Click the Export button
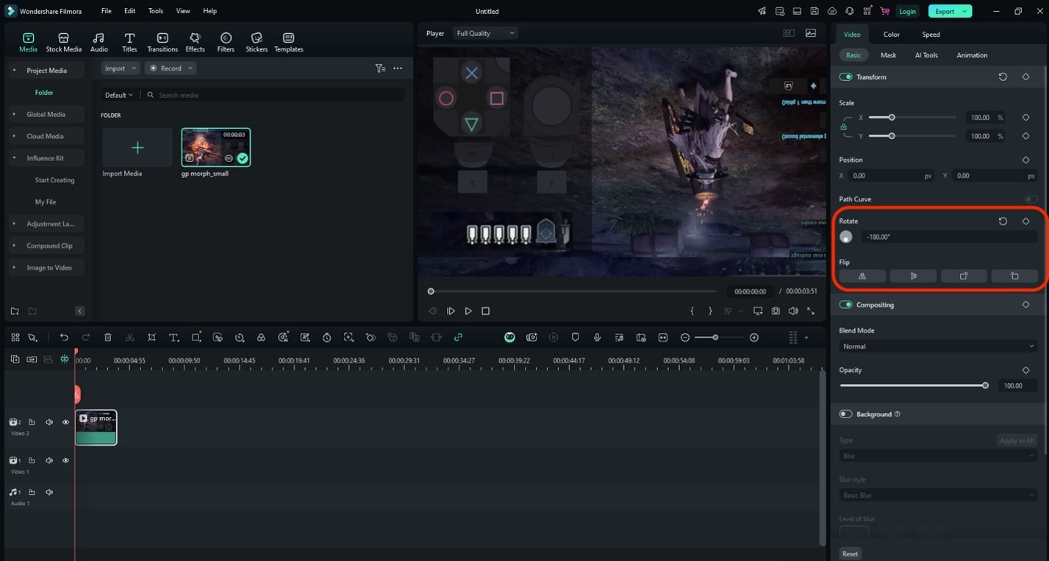Viewport: 1049px width, 561px height. 945,11
